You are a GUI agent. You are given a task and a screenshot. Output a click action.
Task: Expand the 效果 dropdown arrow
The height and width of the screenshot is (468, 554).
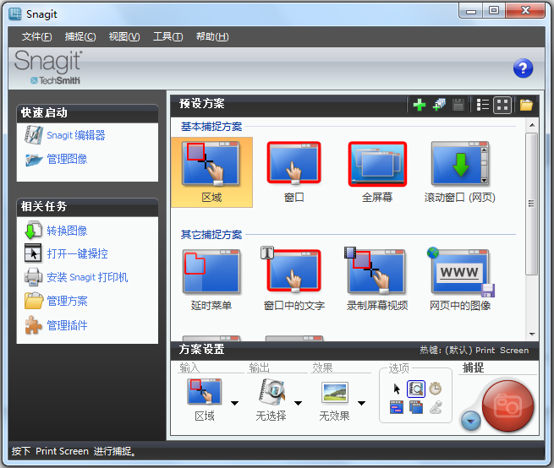(361, 403)
